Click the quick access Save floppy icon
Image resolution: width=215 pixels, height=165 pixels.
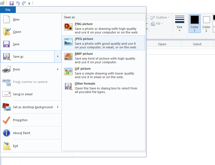tap(12, 3)
